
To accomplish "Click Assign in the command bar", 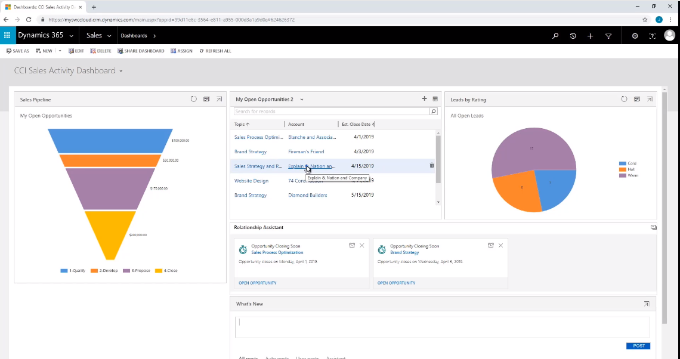I will click(x=181, y=51).
